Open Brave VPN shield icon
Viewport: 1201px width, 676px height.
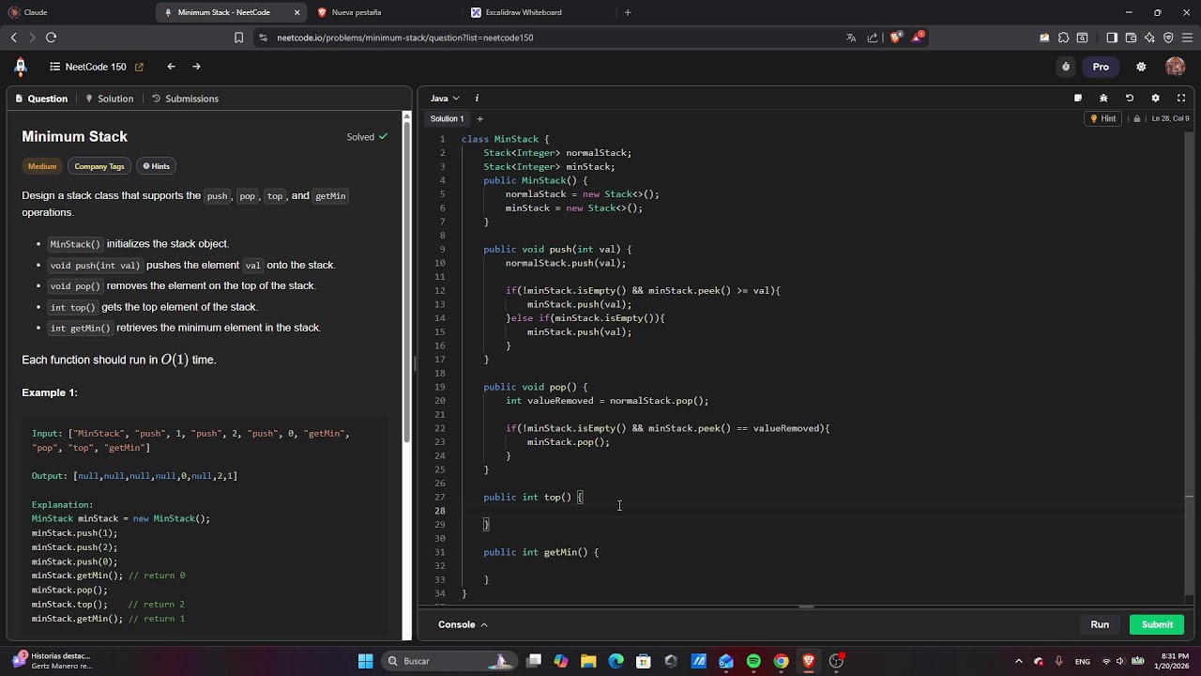click(1168, 38)
